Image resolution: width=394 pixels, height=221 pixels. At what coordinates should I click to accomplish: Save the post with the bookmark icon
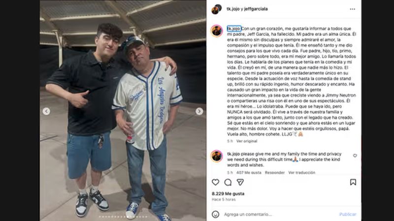[353, 182]
